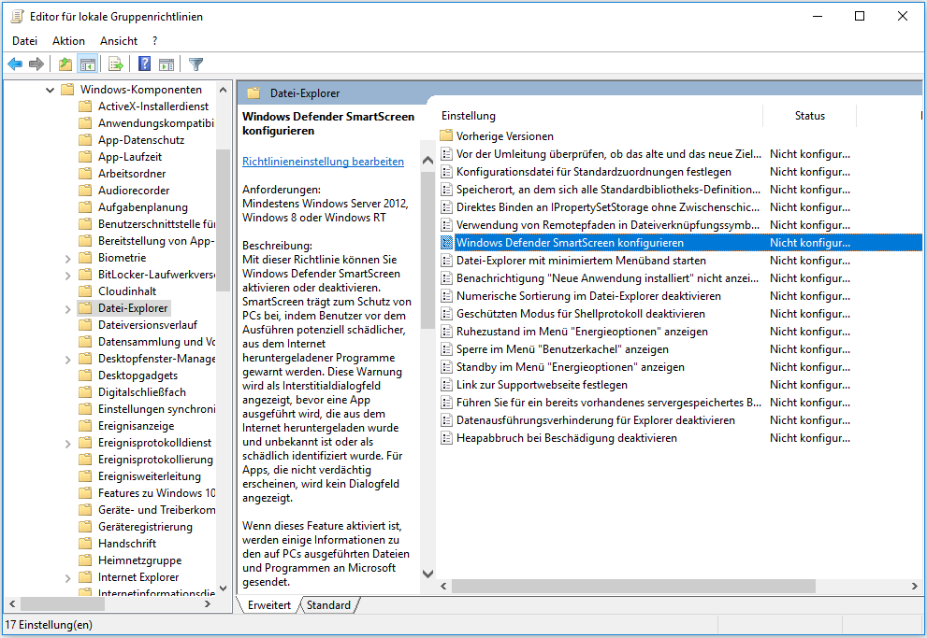The image size is (927, 638).
Task: Open the Ansicht menu
Action: pos(119,41)
